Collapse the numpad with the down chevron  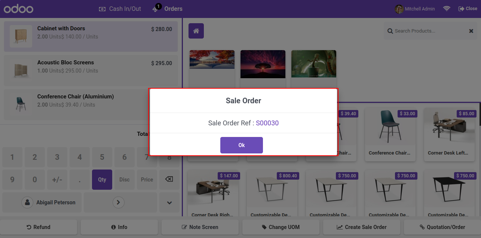(x=169, y=202)
